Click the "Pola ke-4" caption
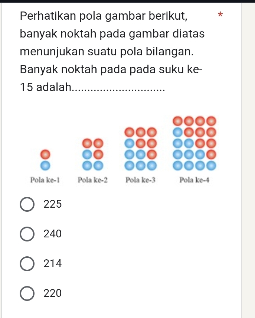Viewport: 255px width, 318px height. point(194,180)
